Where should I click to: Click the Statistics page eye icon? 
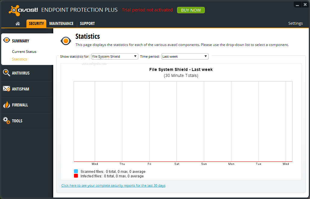tap(66, 41)
